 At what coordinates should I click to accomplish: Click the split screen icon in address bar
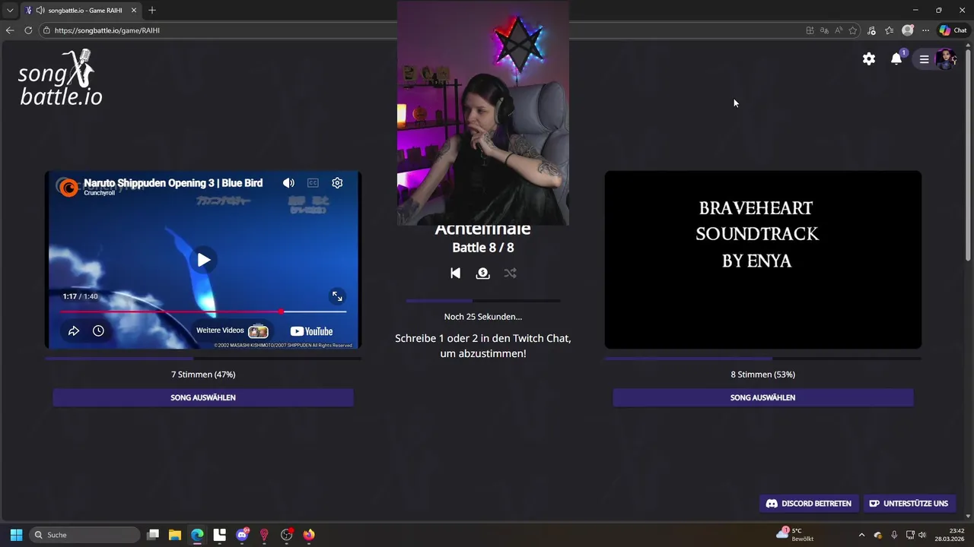point(810,30)
